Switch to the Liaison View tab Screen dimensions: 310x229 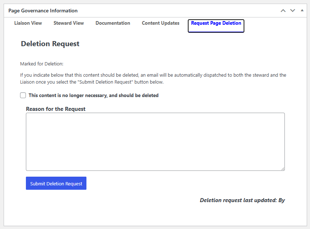pos(28,23)
